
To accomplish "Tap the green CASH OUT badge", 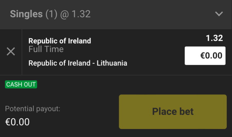I will click(21, 85).
